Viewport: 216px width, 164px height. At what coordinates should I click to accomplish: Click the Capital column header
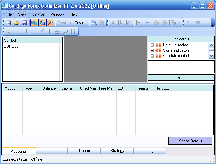tap(69, 88)
